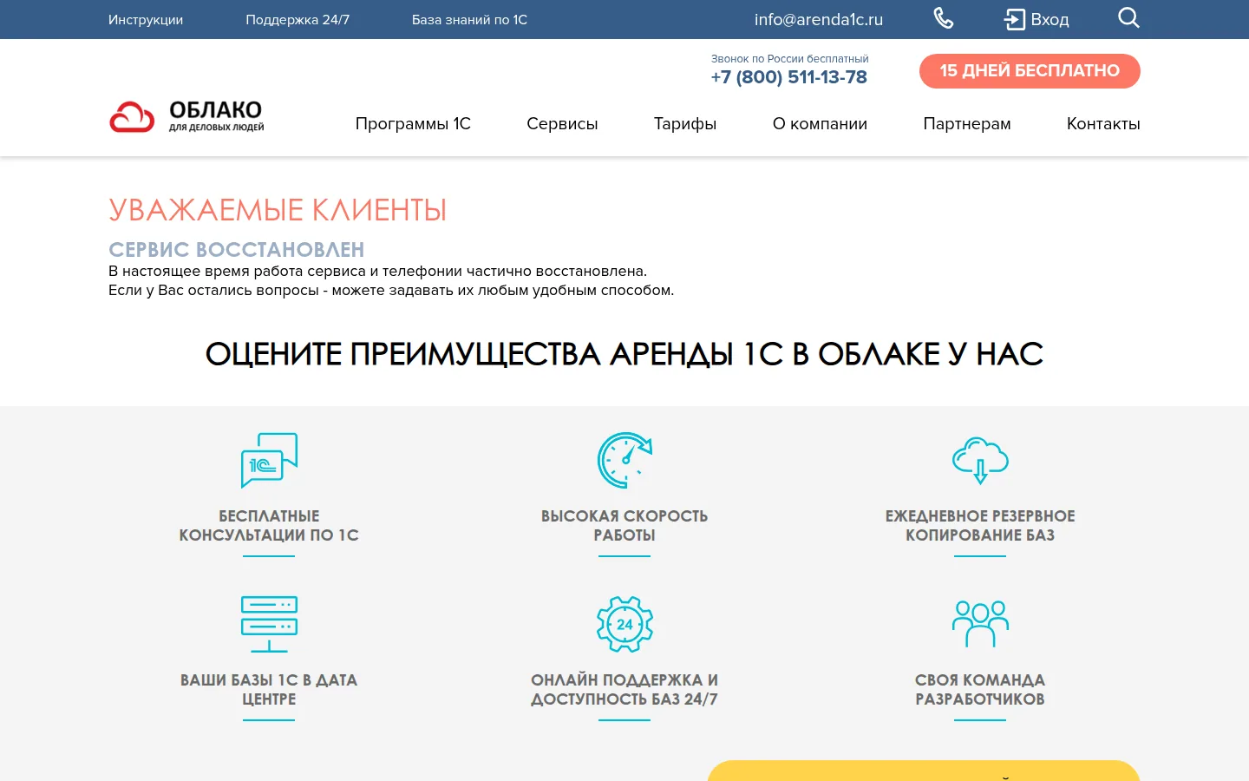Open the search magnifier icon
The height and width of the screenshot is (781, 1249).
click(1128, 18)
